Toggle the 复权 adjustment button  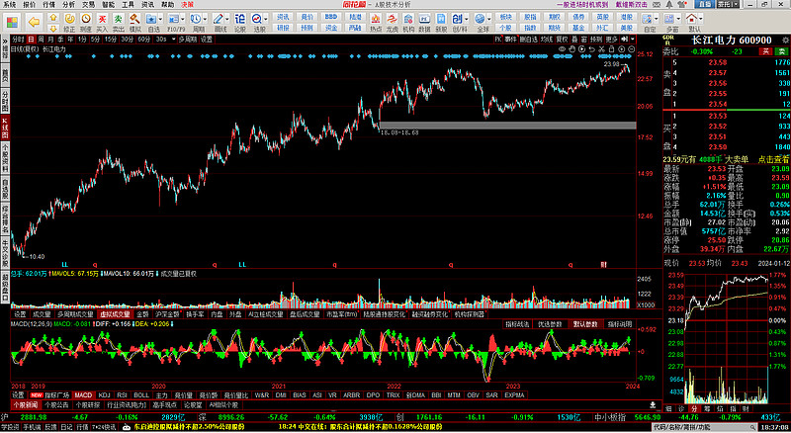coord(562,39)
